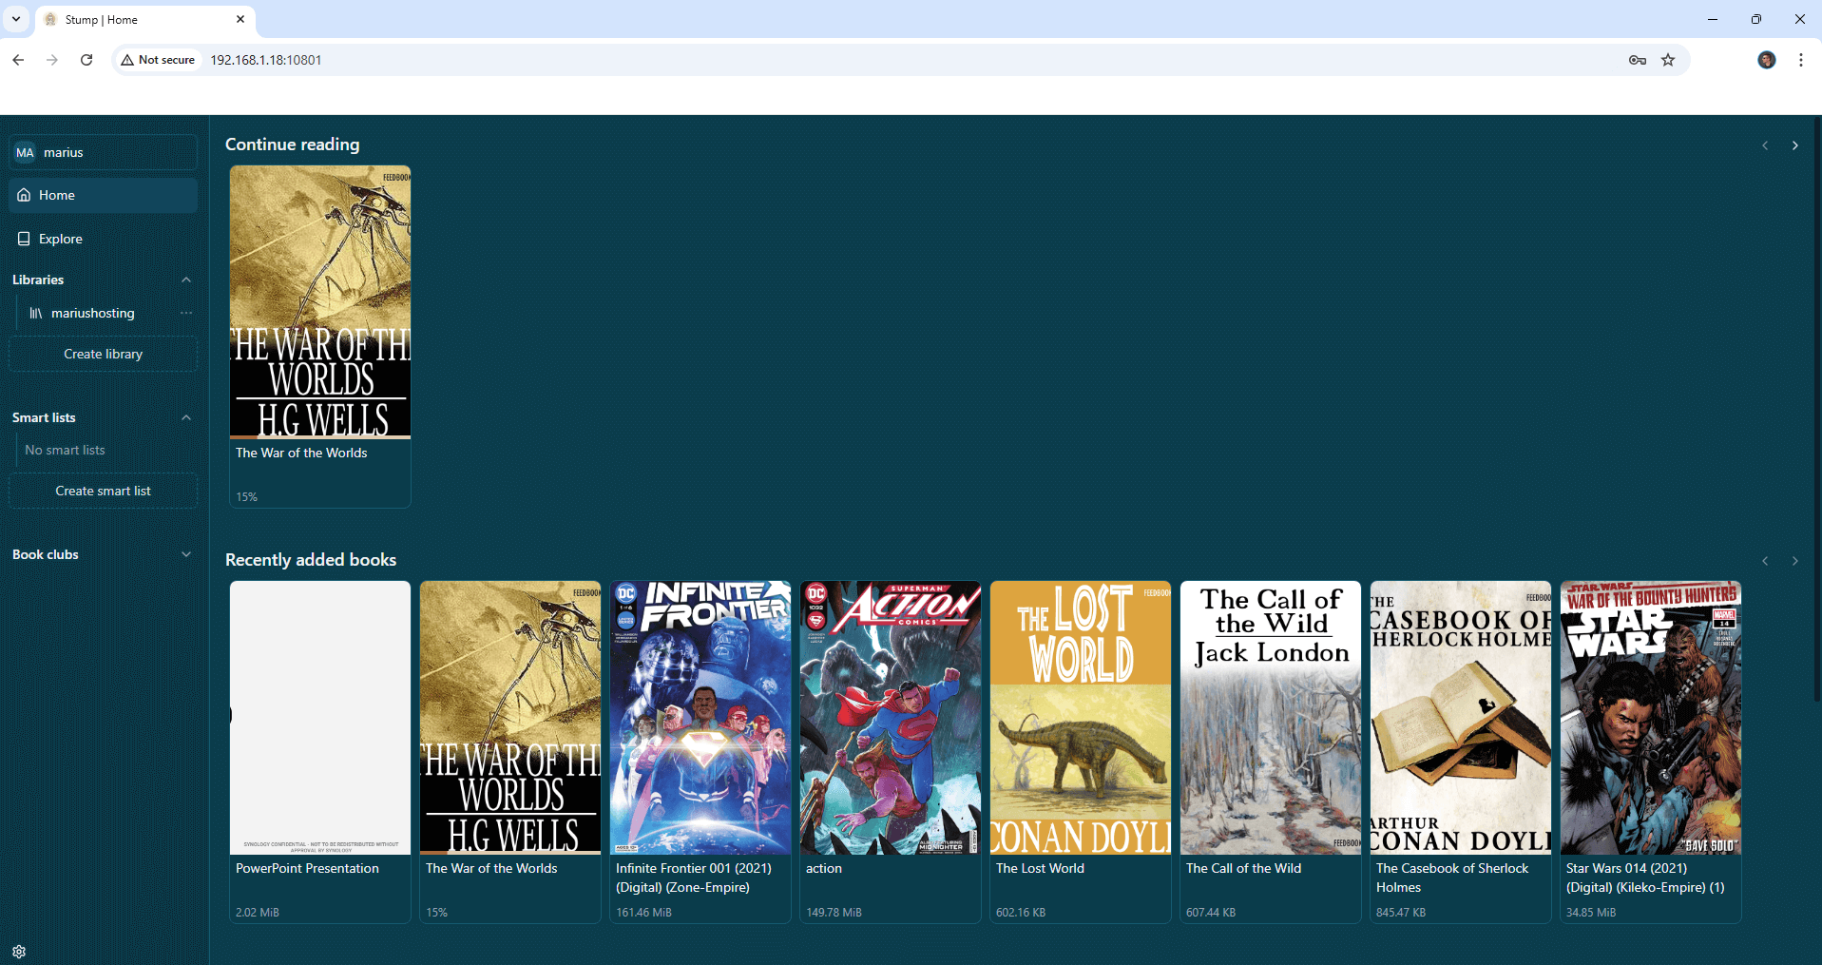Select the Stump | Home browser tab
Image resolution: width=1822 pixels, height=965 pixels.
point(144,19)
